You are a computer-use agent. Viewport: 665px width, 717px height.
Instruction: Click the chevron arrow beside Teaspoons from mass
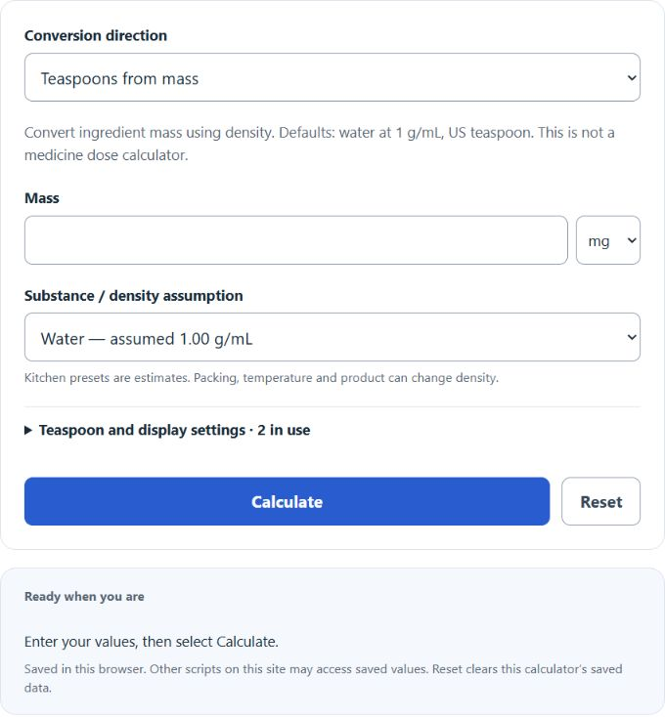click(x=632, y=78)
